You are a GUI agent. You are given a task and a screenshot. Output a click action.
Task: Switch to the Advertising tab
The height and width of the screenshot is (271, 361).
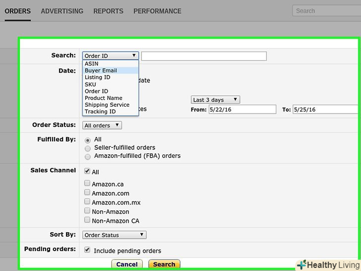tap(62, 11)
